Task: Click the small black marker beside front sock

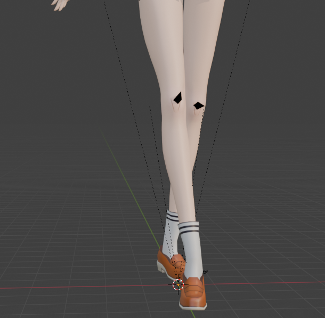Action: tap(205, 272)
